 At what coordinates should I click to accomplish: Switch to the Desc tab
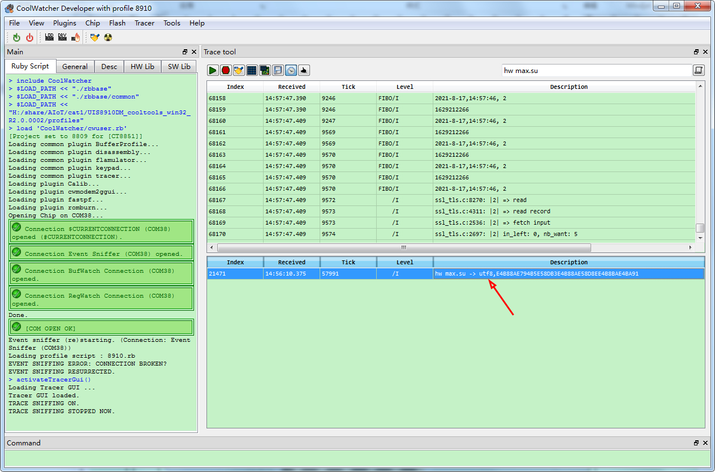coord(109,67)
